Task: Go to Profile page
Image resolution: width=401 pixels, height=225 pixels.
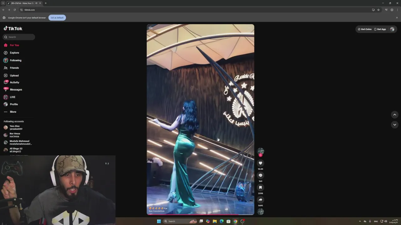Action: tap(11, 104)
